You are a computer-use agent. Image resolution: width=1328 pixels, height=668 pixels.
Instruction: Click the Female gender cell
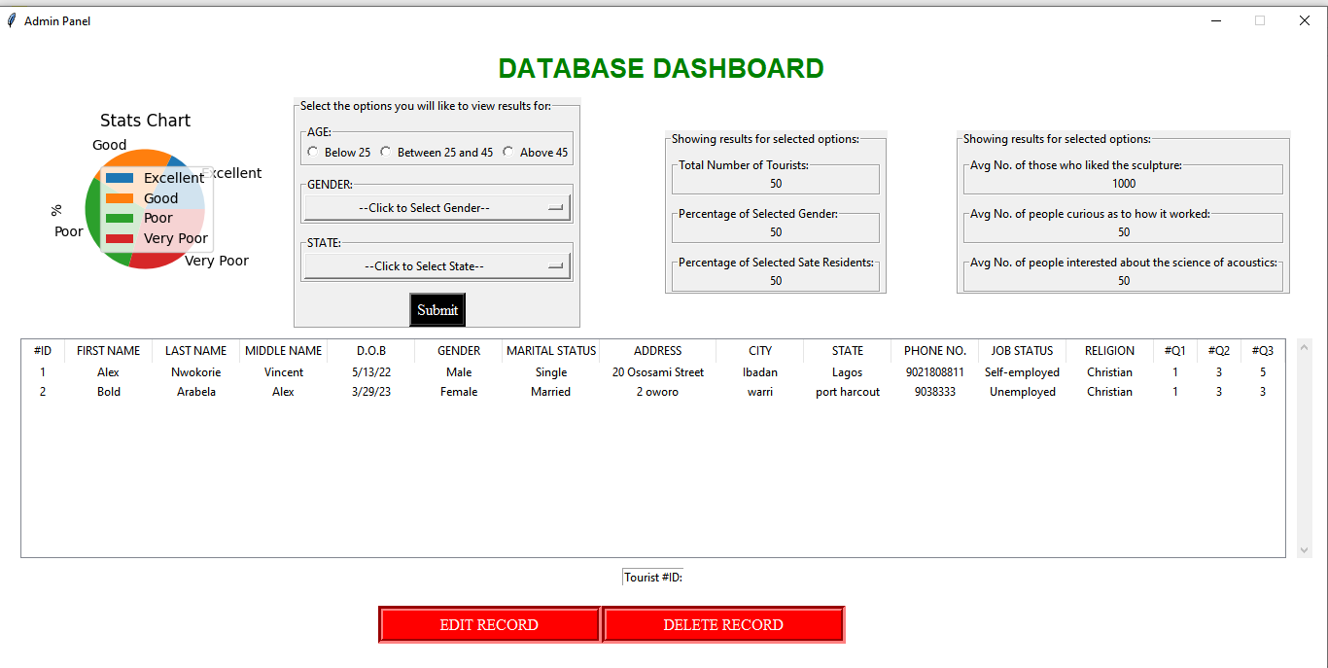click(459, 392)
